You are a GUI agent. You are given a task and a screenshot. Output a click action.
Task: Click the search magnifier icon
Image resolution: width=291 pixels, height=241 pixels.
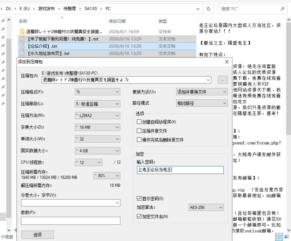point(283,9)
